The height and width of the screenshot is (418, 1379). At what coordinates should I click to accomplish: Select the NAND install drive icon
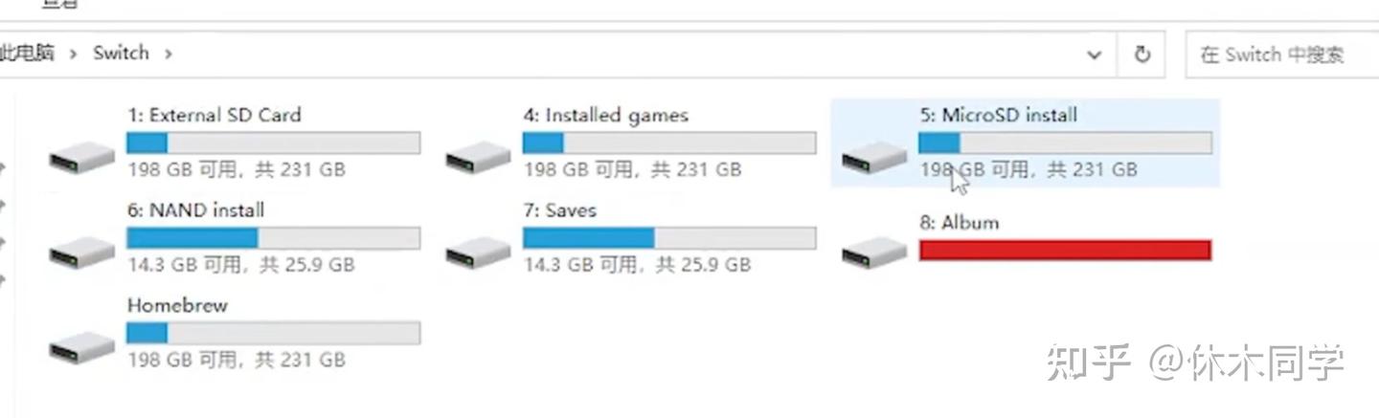click(82, 251)
